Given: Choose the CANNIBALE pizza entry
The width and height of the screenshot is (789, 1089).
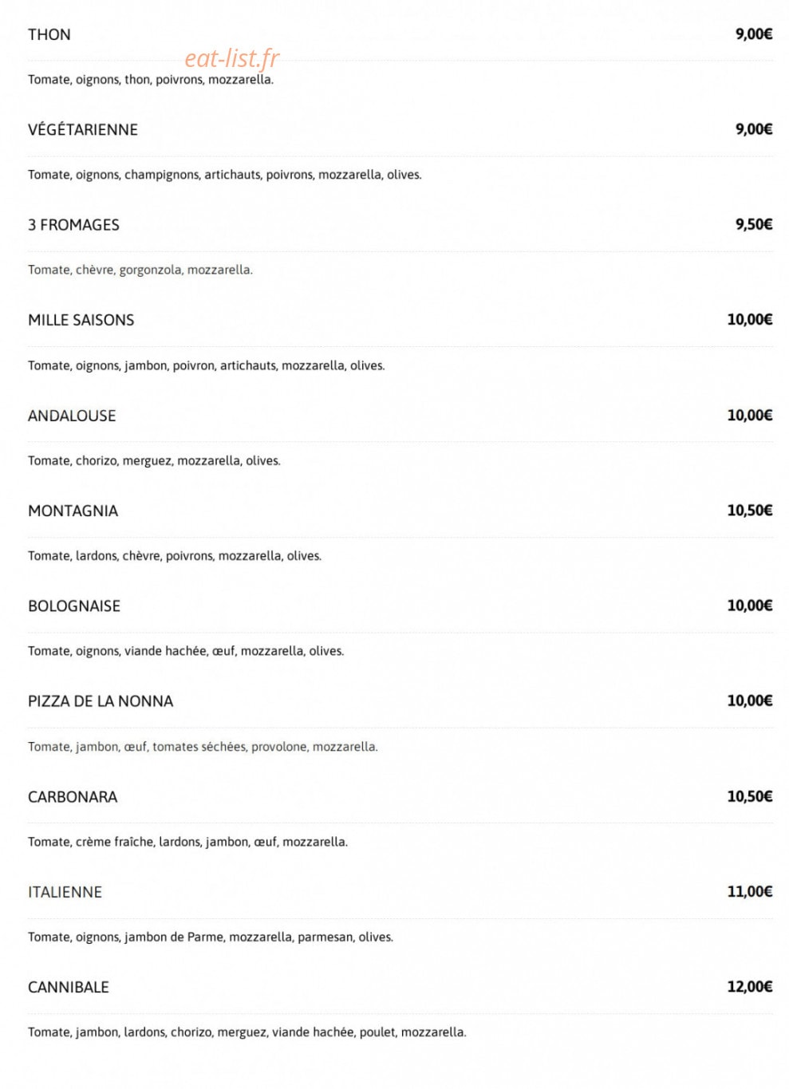Looking at the screenshot, I should (x=69, y=987).
